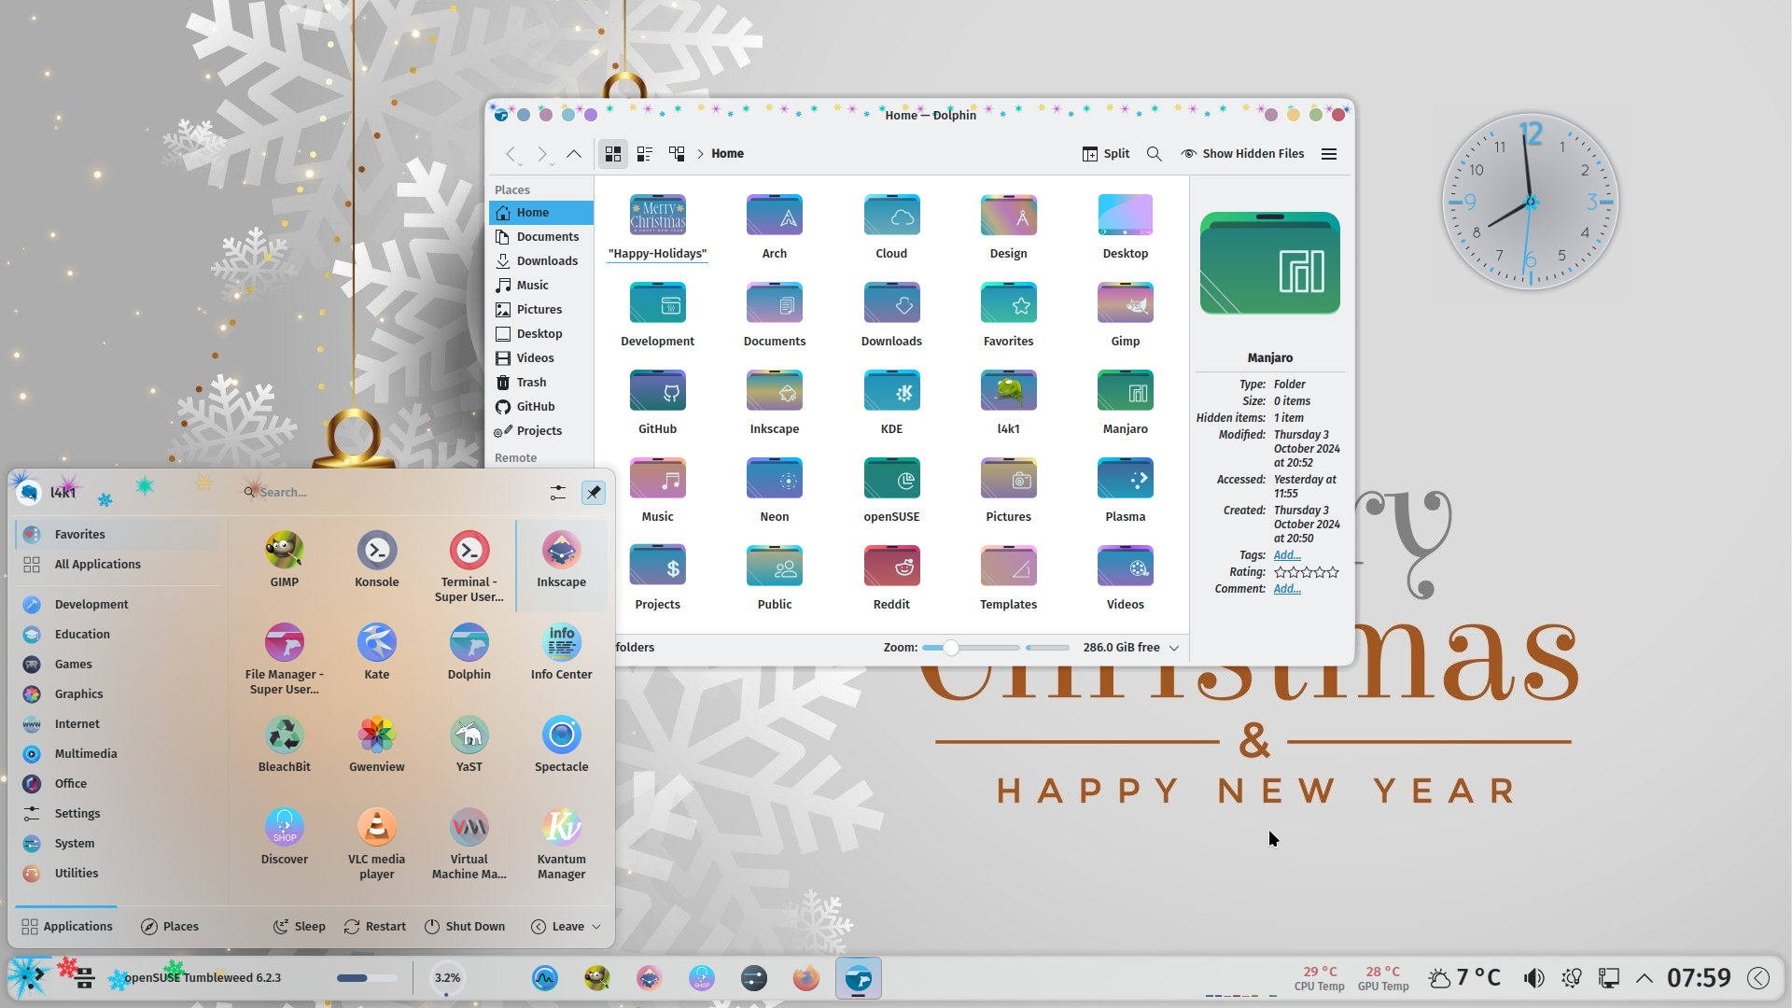Switch to Applications tab in launcher
The height and width of the screenshot is (1008, 1792).
[66, 927]
